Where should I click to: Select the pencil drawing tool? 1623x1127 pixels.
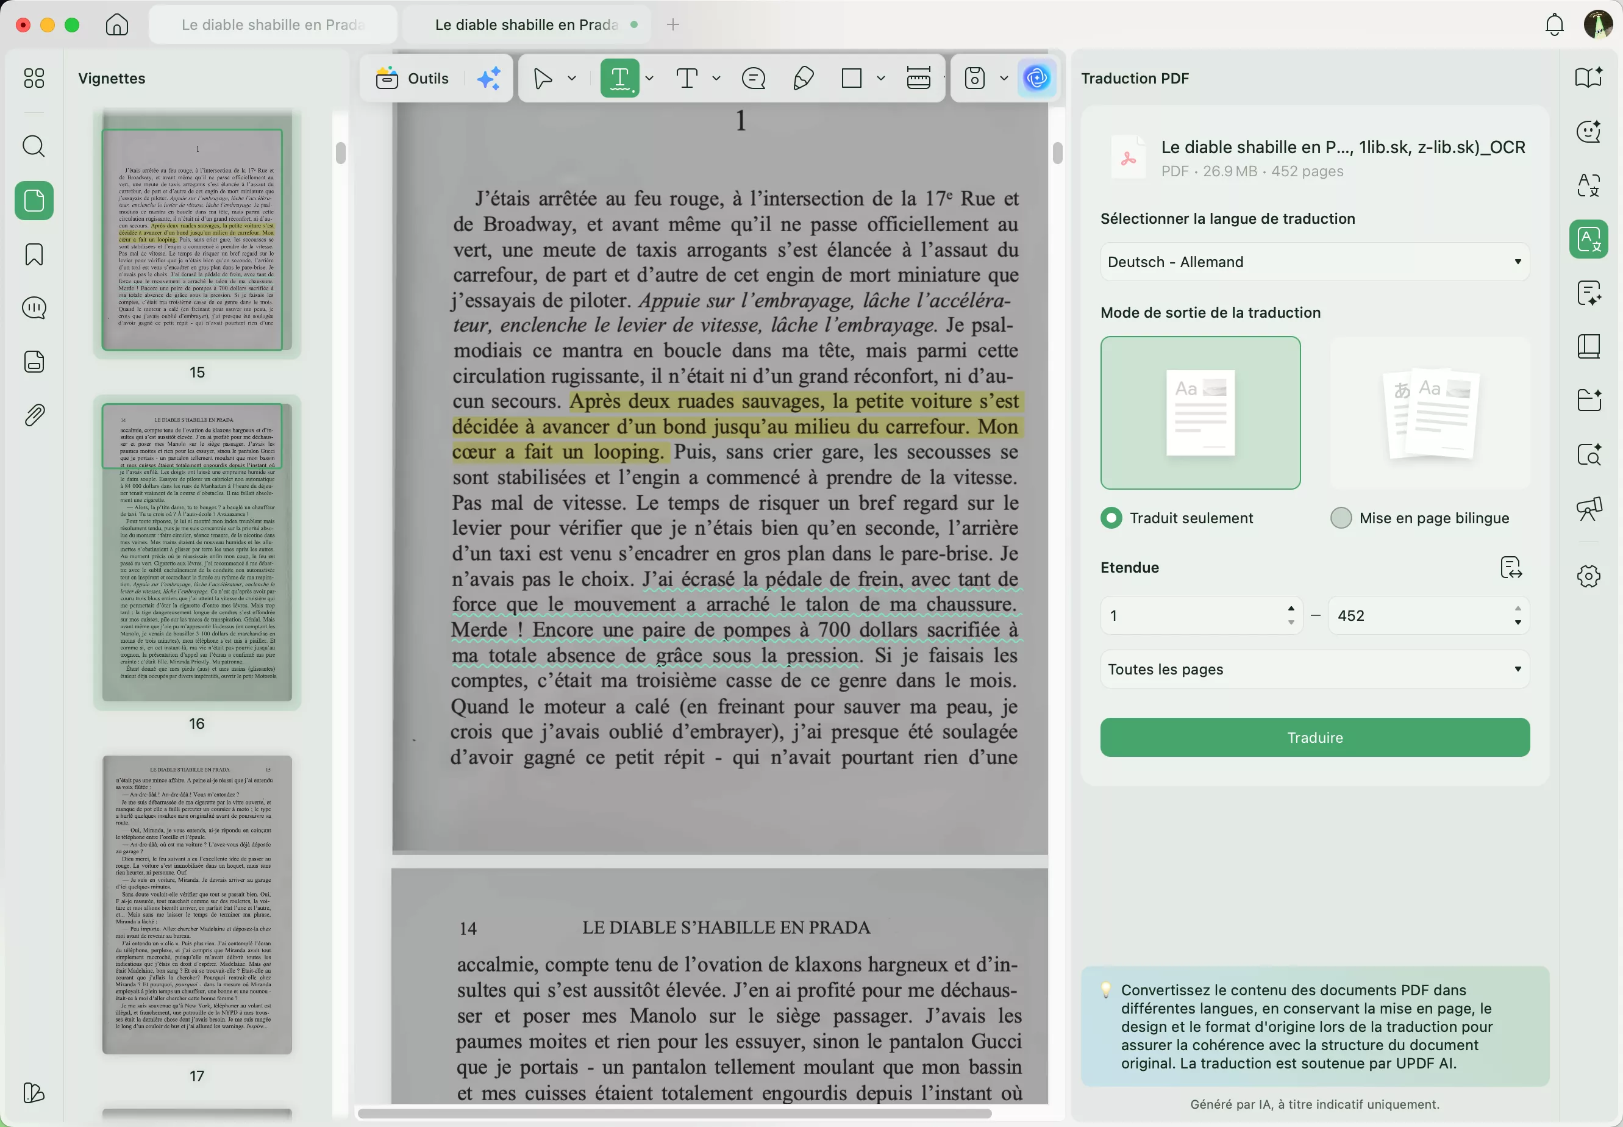[x=804, y=79]
